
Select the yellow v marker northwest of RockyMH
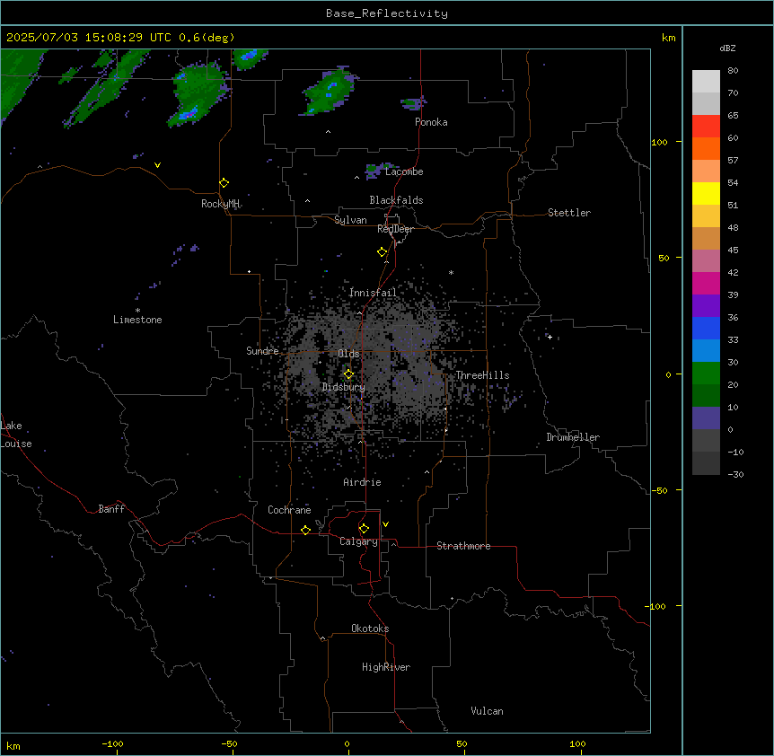(157, 165)
